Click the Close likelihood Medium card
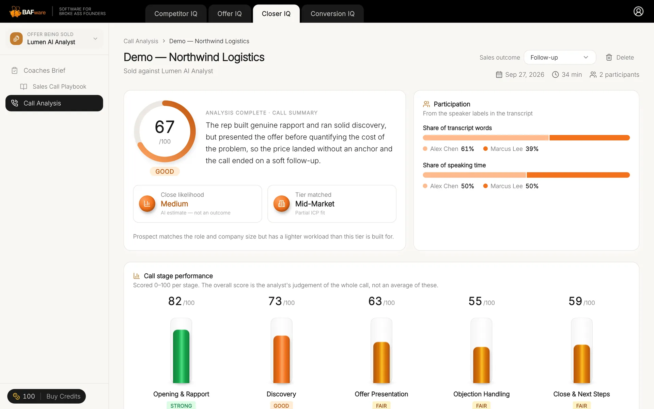654x409 pixels. (197, 204)
